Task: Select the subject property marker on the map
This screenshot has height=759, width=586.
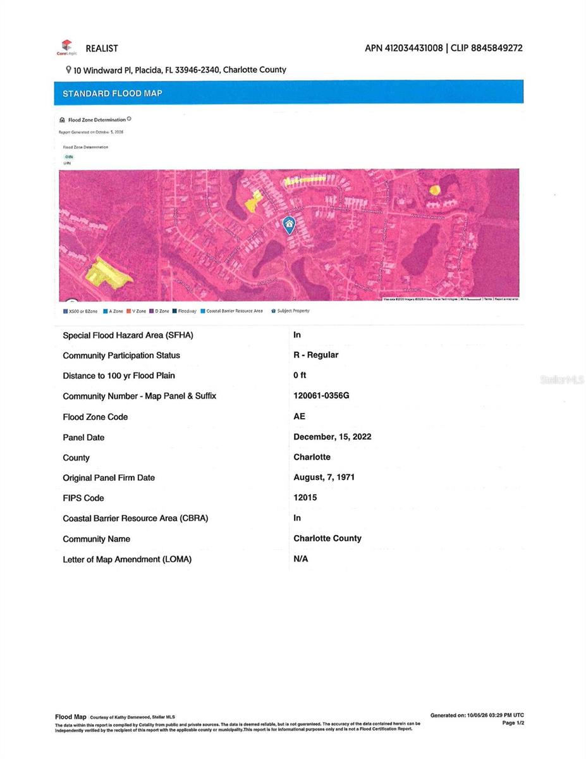Action: 289,225
